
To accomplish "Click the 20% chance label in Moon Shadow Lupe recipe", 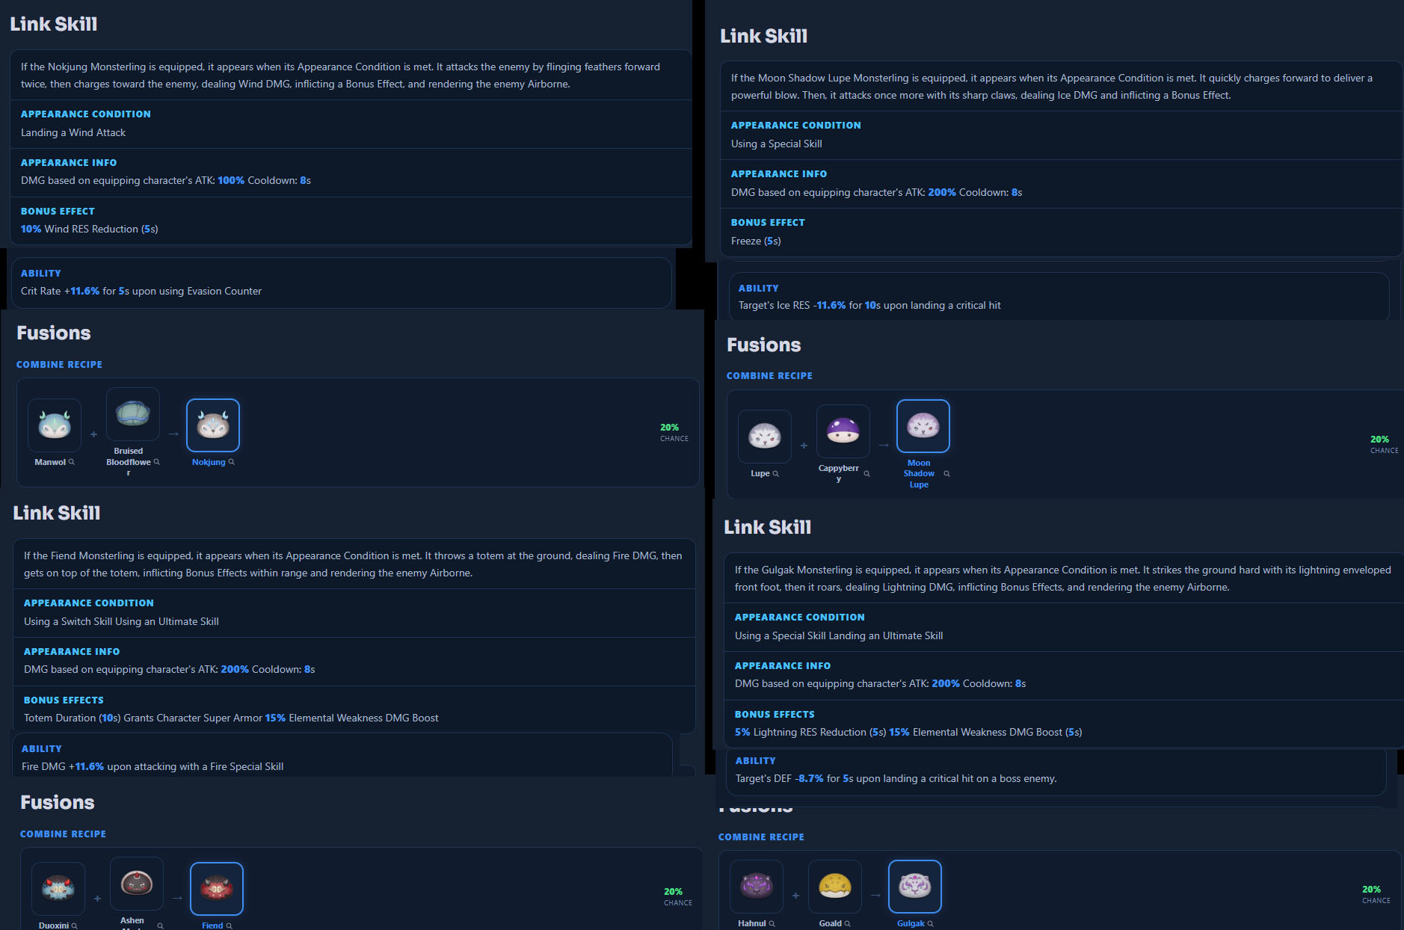I will click(1385, 444).
